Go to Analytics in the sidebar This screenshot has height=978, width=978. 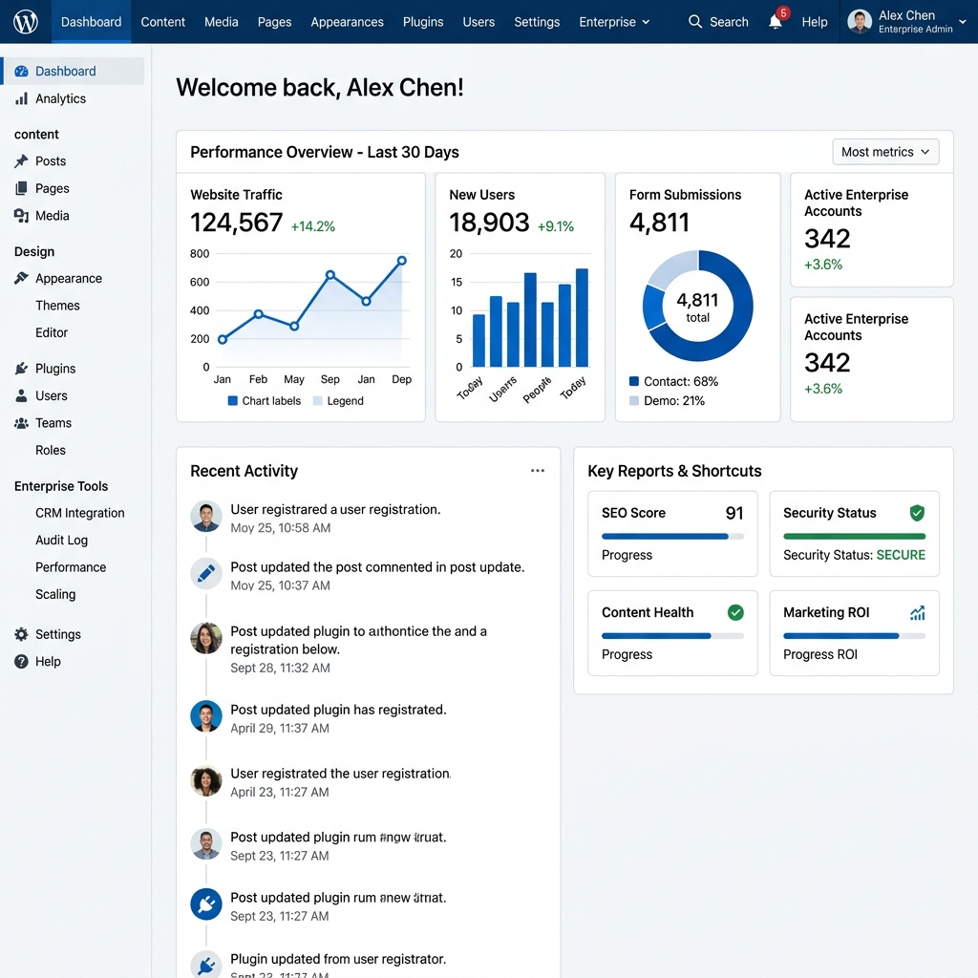[60, 98]
